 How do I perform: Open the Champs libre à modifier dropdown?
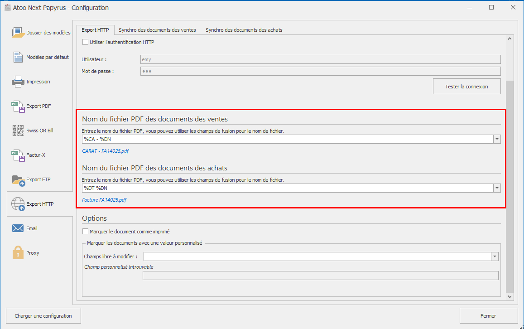(495, 256)
